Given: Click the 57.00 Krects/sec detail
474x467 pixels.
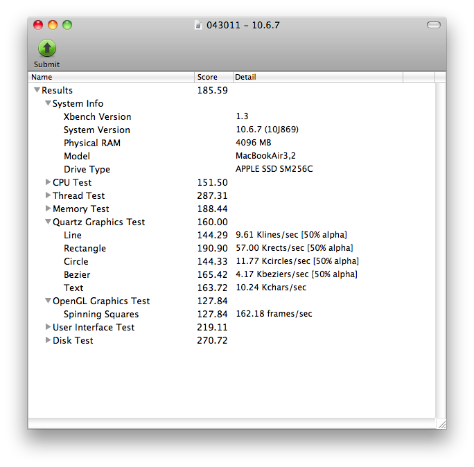Looking at the screenshot, I should [295, 248].
